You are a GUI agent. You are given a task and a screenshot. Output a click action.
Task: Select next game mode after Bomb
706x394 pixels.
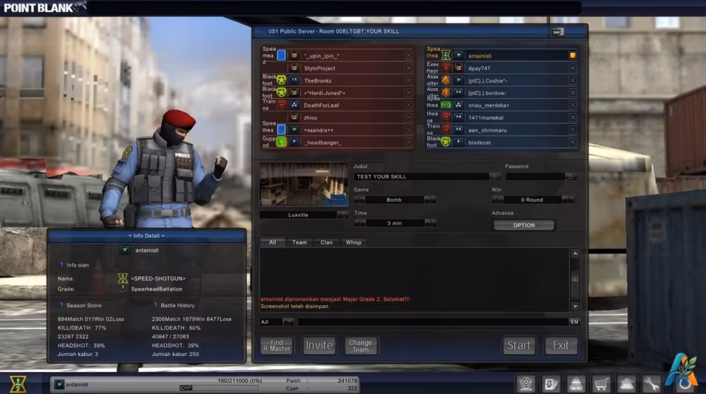coord(430,200)
